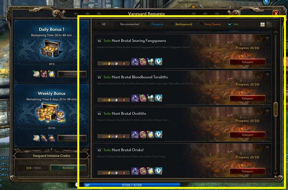Click the blue arrow reward icon on Brutal Ovoliths quest
288x190 pixels.
click(158, 135)
